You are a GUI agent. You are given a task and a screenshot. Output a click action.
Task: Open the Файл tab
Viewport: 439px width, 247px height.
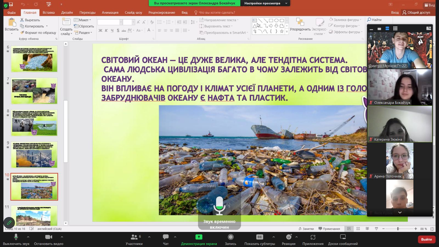click(12, 12)
